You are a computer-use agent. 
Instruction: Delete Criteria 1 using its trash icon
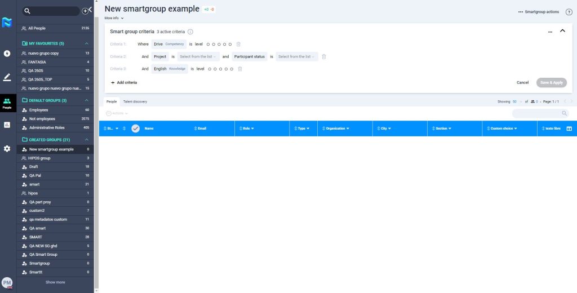[x=238, y=44]
